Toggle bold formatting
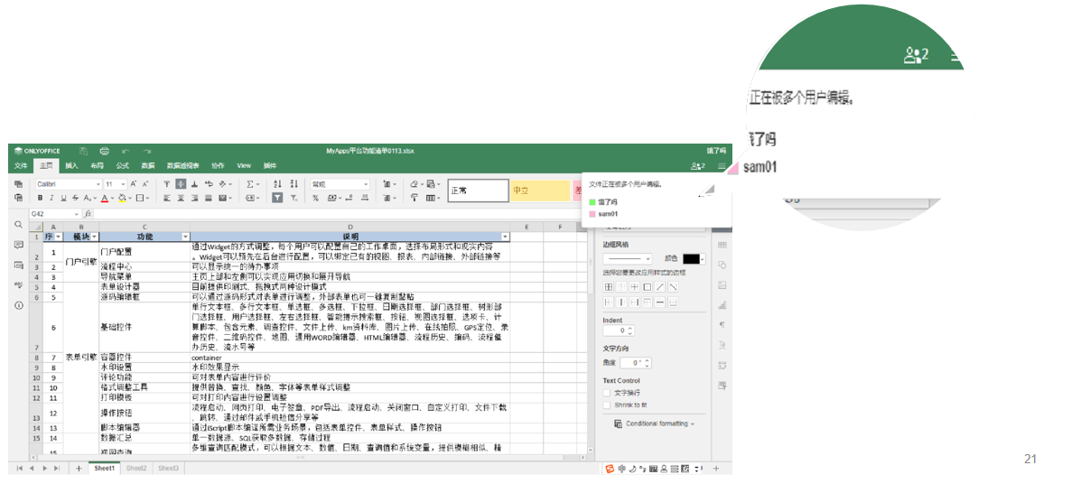This screenshot has height=484, width=1090. [x=40, y=198]
